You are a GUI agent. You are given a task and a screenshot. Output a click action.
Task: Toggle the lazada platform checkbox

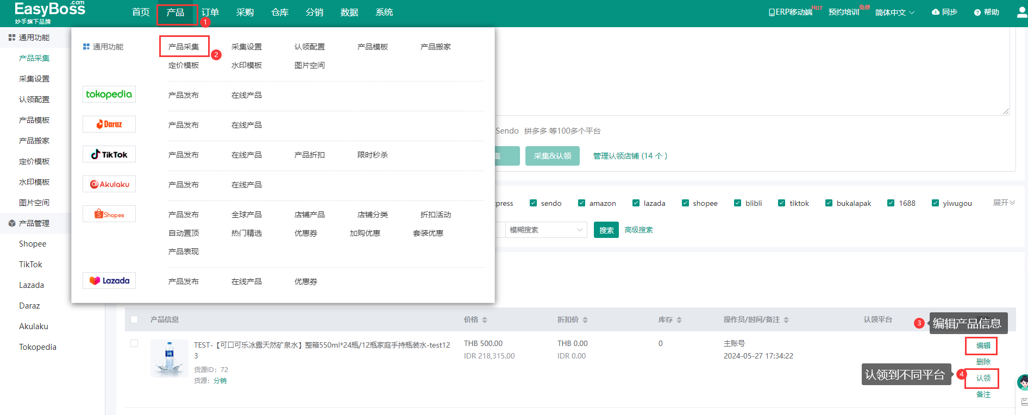[x=636, y=203]
